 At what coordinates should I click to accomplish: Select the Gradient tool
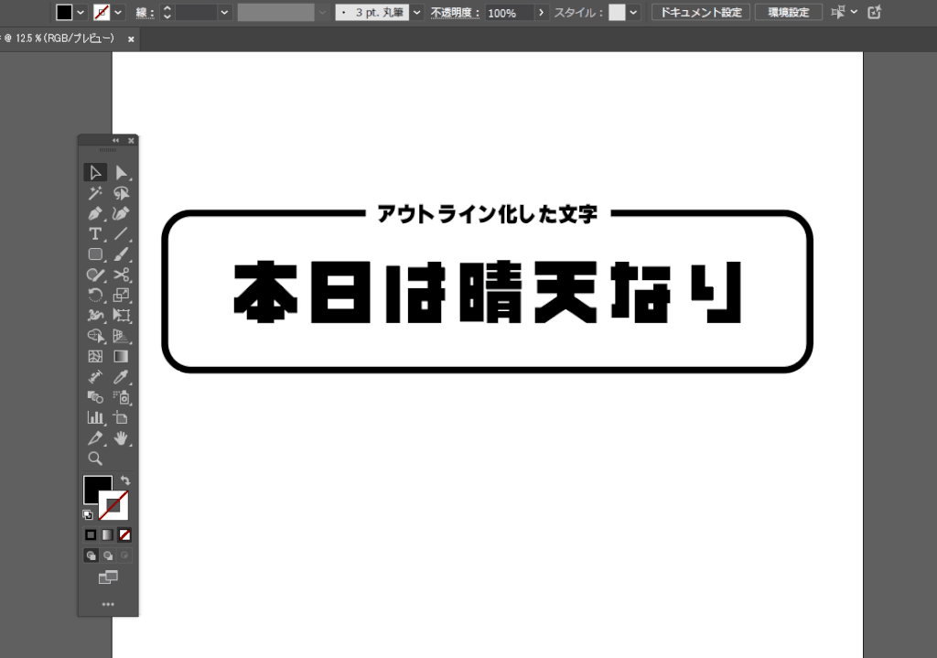tap(122, 356)
